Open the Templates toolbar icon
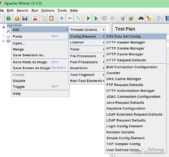The image size is (169, 157). pyautogui.click(x=9, y=18)
